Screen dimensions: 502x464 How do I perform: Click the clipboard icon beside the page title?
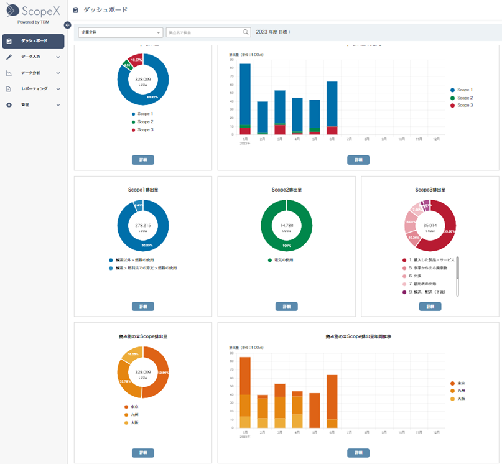(x=76, y=11)
